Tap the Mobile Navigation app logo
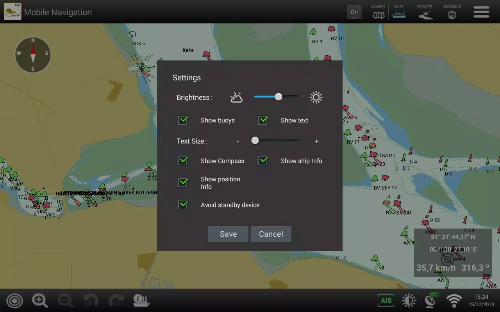Viewport: 500px width, 312px height. (x=12, y=12)
